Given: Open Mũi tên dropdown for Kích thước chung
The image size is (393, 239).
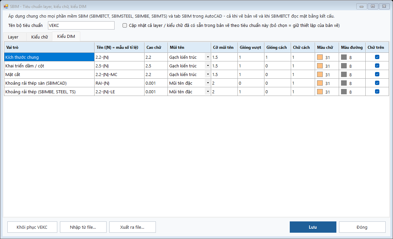Looking at the screenshot, I should (208, 57).
